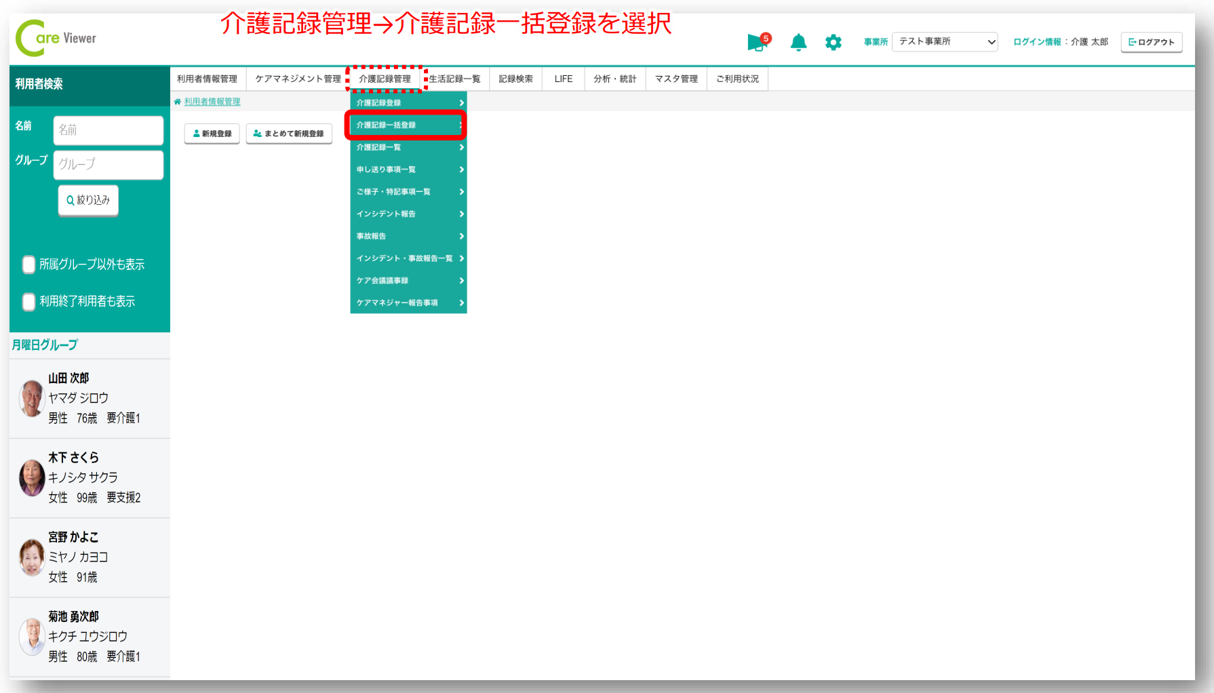Open the 介護記録管理 tab
Viewport: 1214px width, 693px height.
[385, 79]
